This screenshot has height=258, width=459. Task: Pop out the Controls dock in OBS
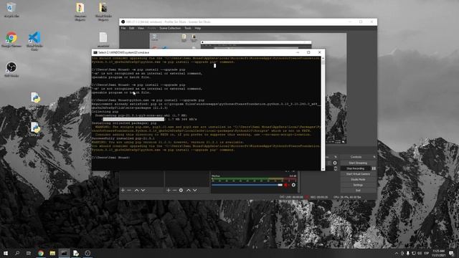tap(374, 157)
